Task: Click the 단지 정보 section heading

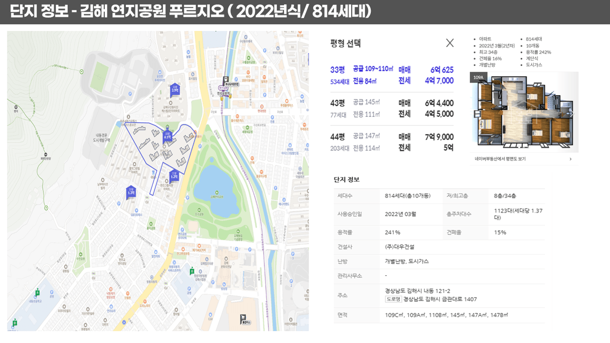Action: 347,180
